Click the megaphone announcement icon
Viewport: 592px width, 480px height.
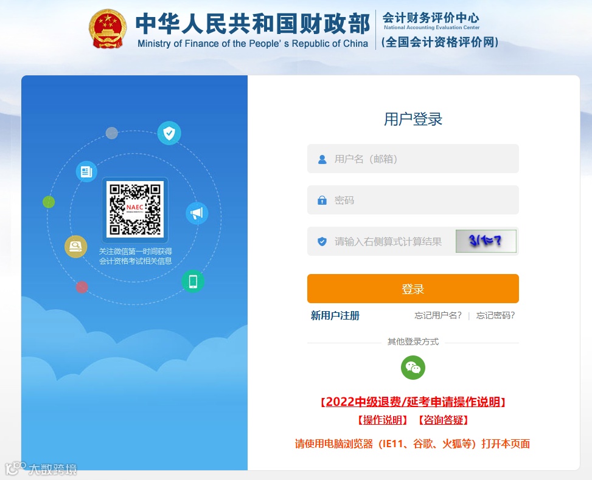pos(197,213)
